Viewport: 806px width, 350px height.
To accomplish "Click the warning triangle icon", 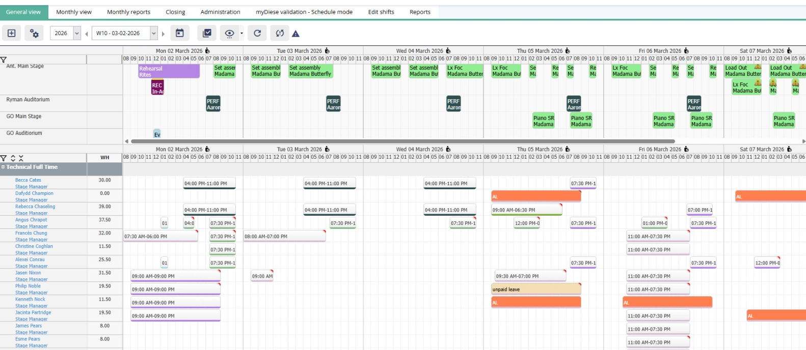I will 295,34.
